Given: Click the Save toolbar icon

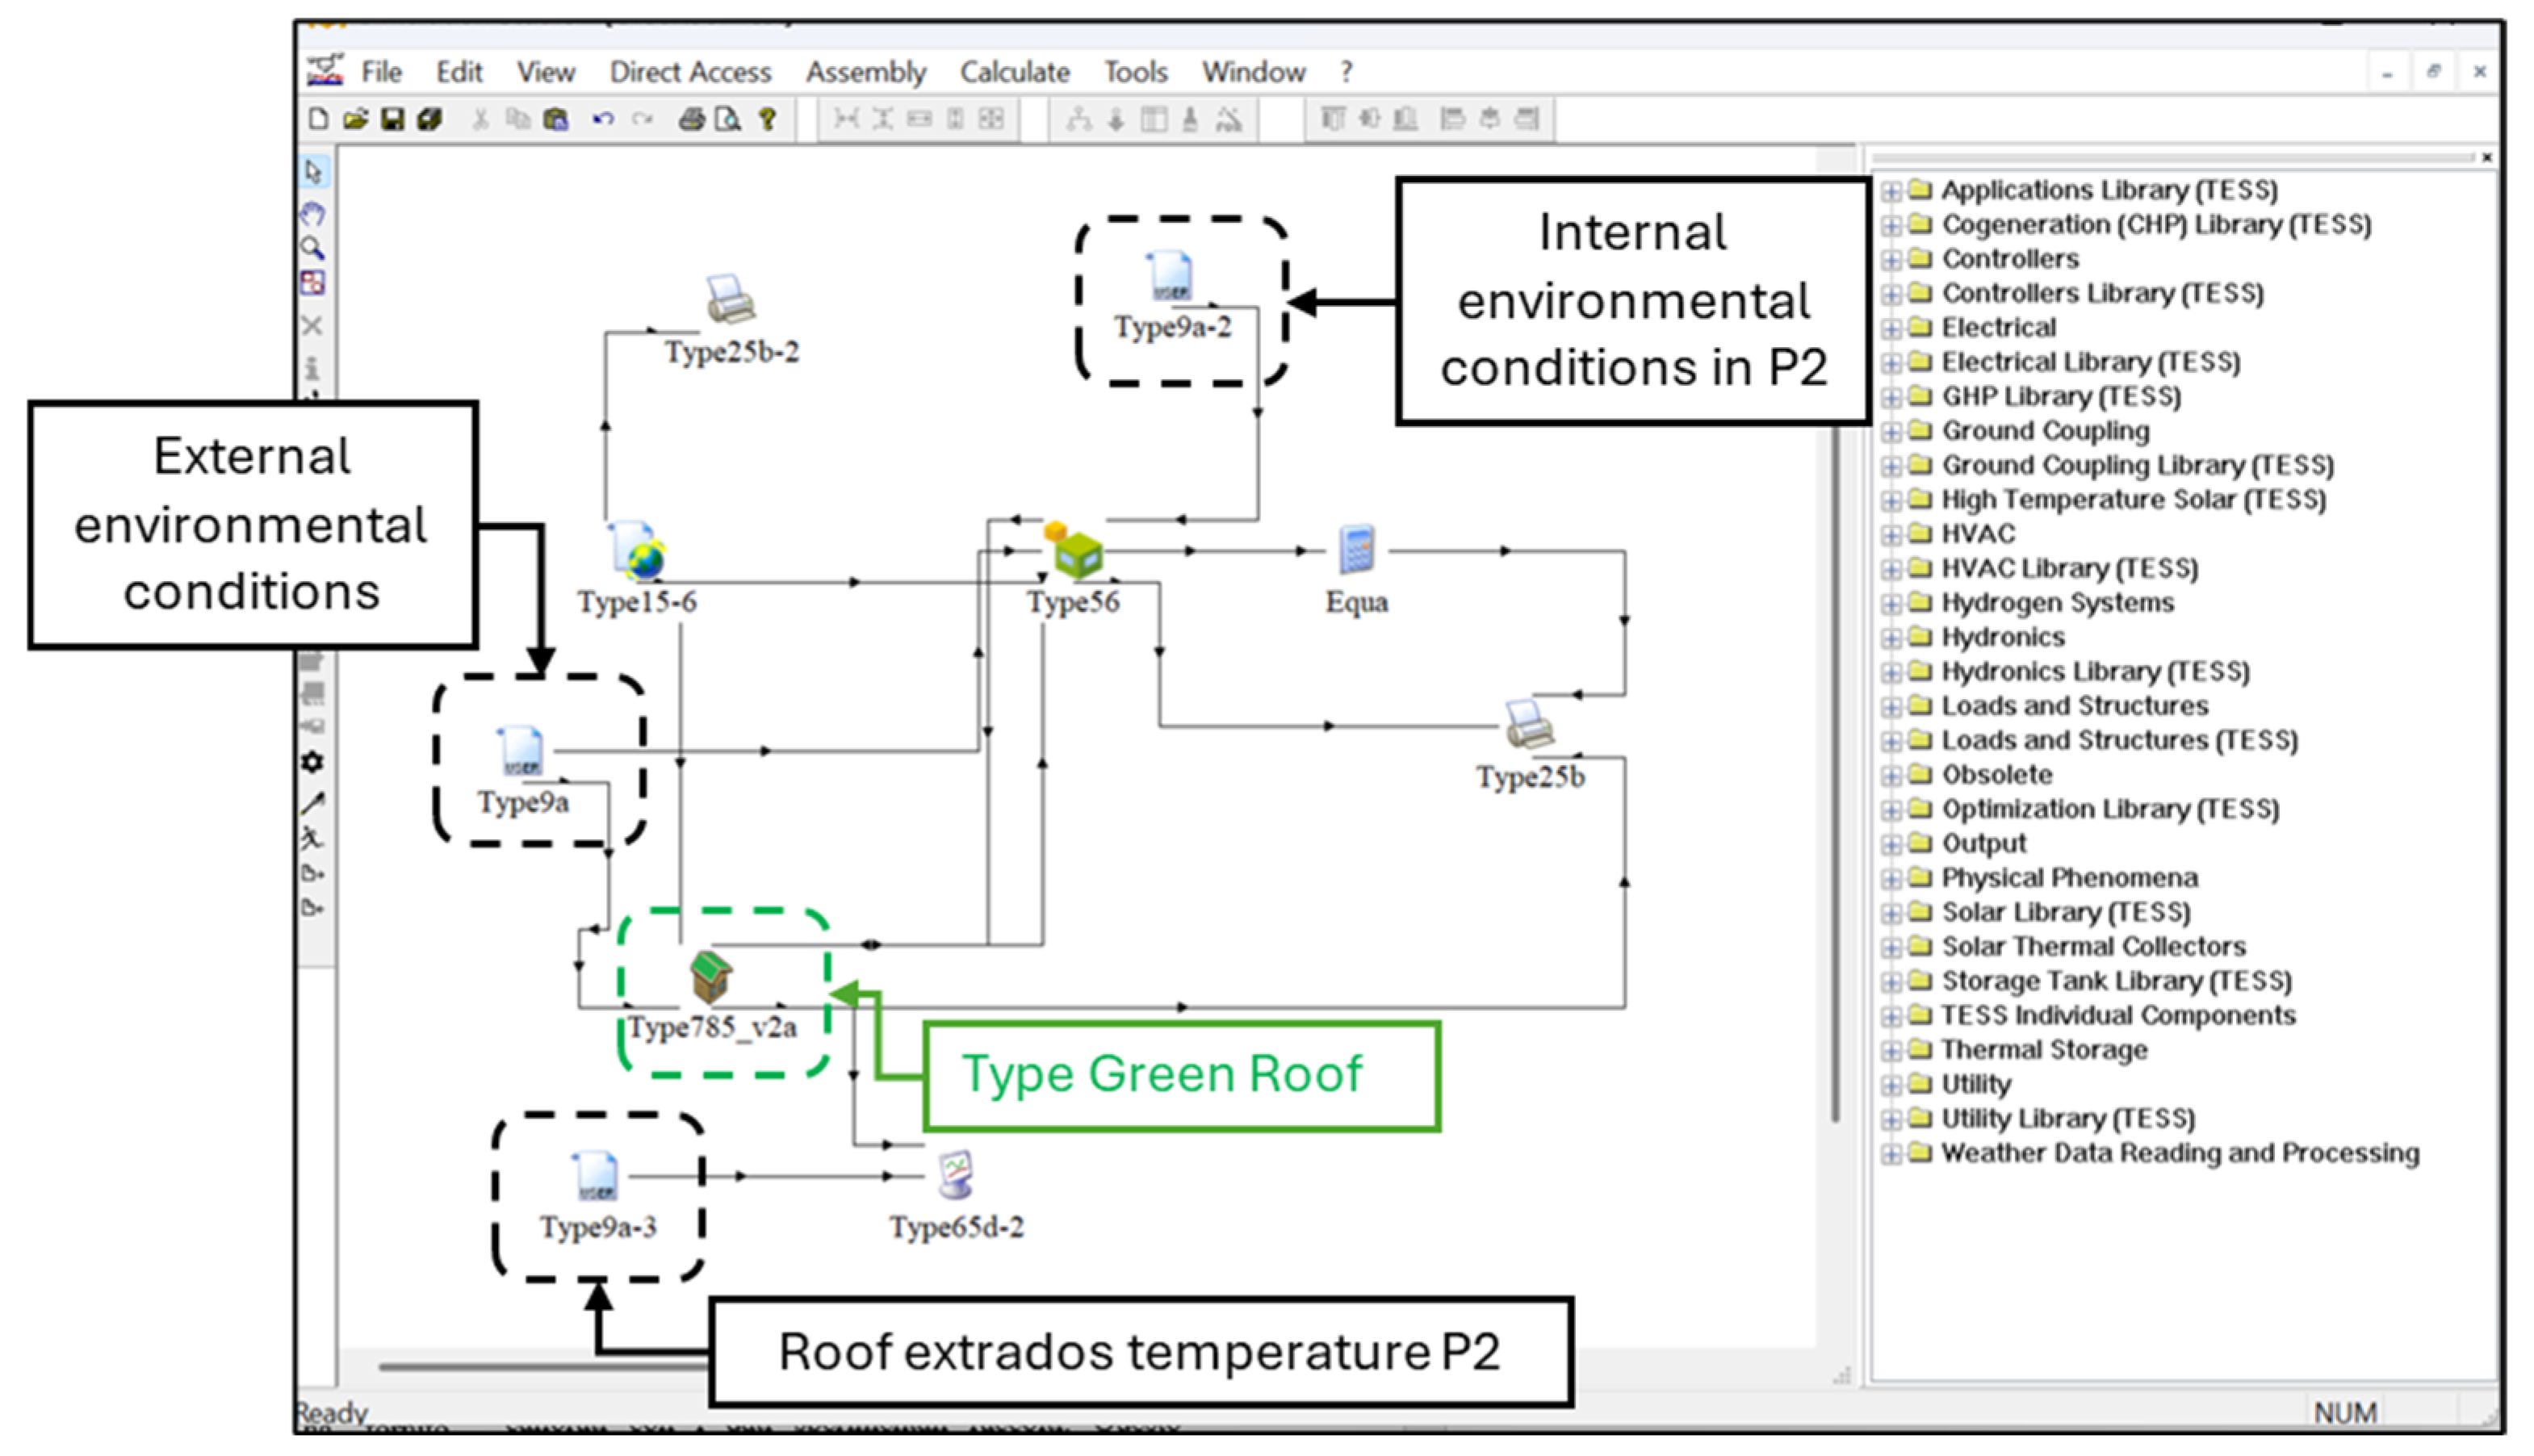Looking at the screenshot, I should [393, 120].
